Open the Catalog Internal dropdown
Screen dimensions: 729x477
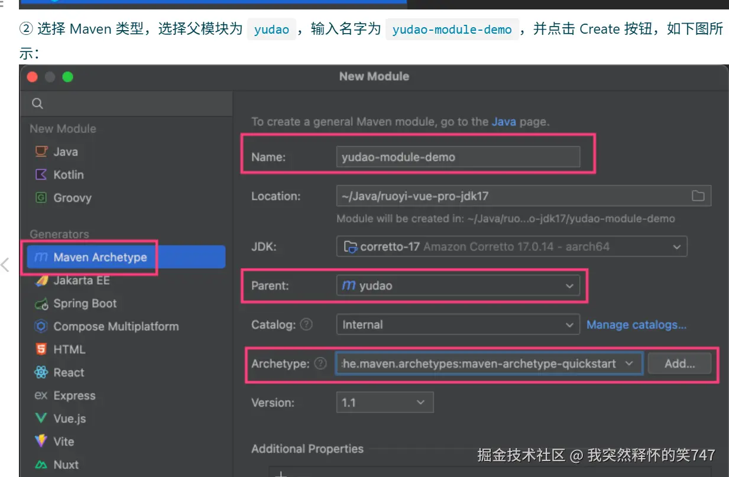458,325
